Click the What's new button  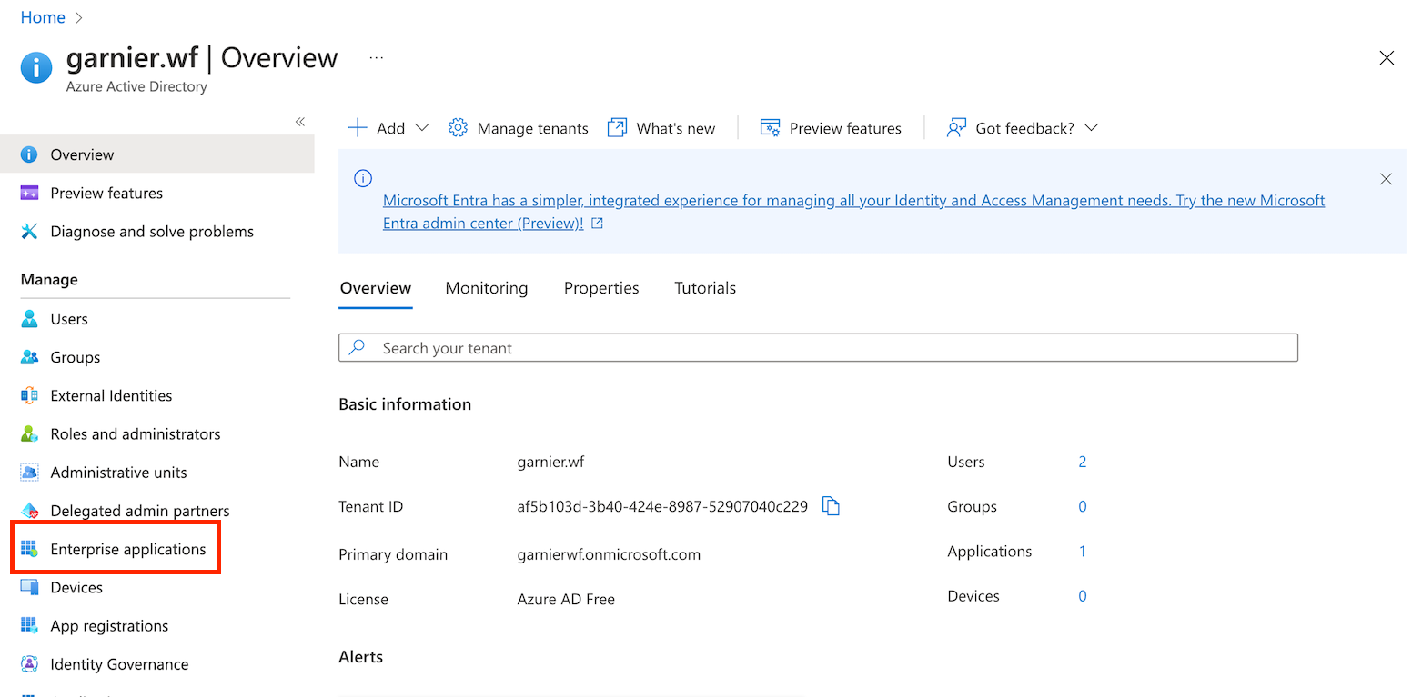click(661, 128)
